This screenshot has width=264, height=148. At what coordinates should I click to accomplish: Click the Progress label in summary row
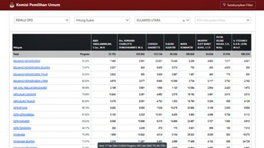point(85,54)
